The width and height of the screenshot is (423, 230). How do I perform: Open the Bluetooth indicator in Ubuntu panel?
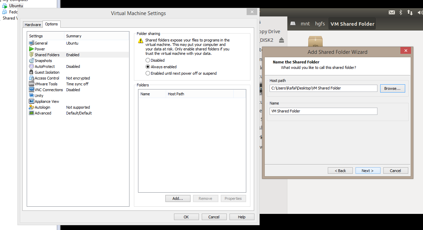(x=401, y=13)
